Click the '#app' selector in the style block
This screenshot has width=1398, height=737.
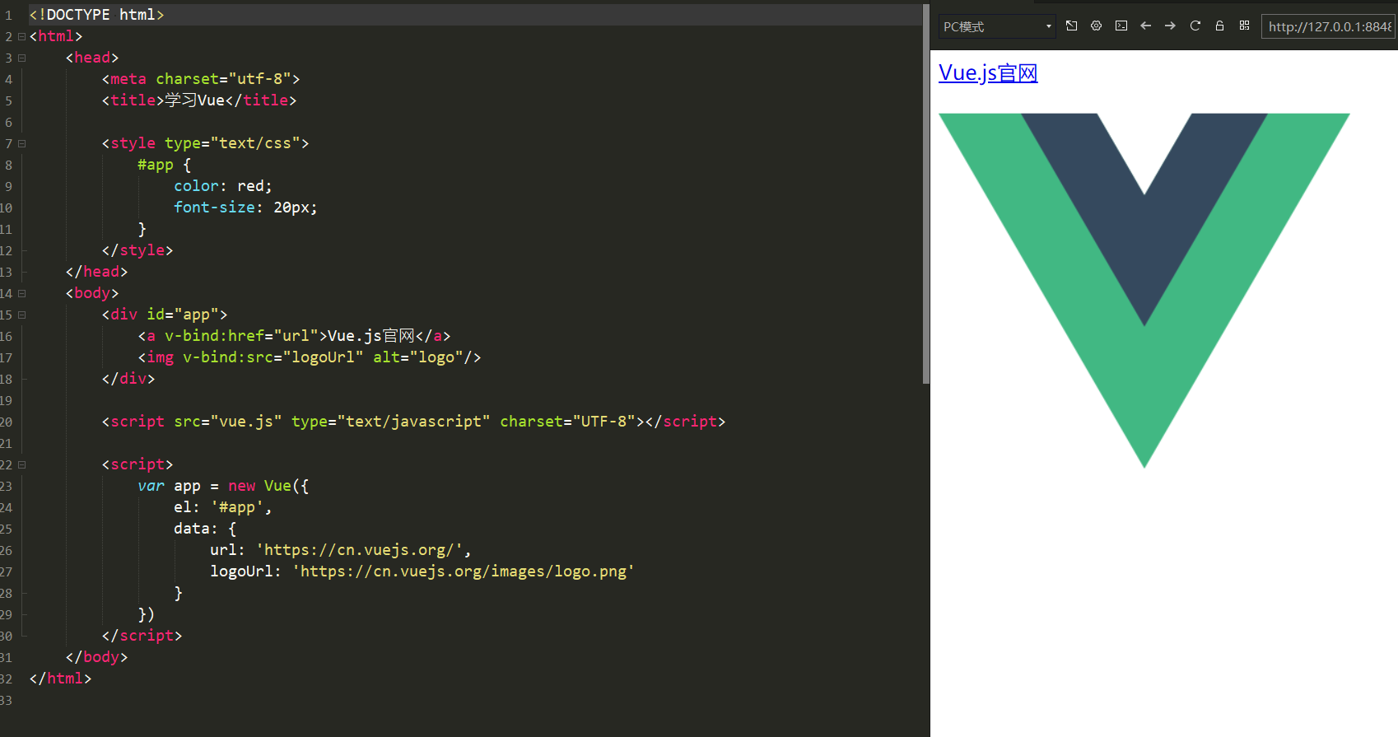(156, 165)
